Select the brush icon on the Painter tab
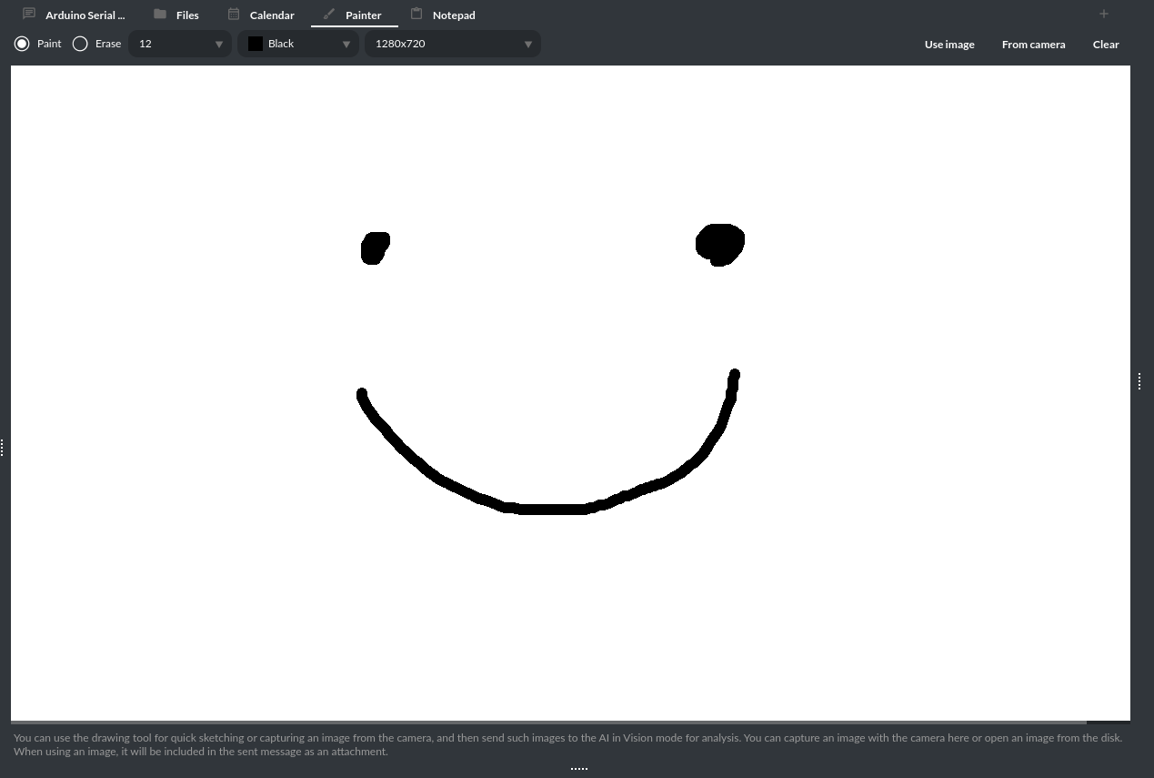The image size is (1154, 778). (x=328, y=14)
